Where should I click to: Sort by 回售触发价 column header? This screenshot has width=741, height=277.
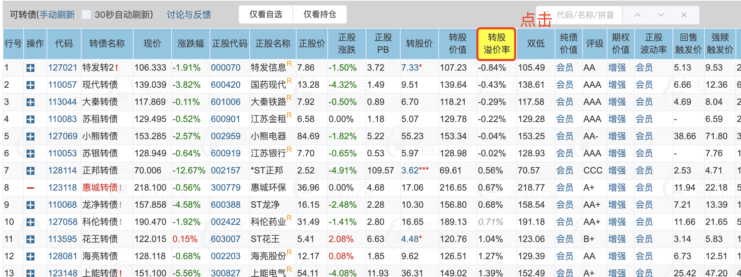click(x=688, y=44)
